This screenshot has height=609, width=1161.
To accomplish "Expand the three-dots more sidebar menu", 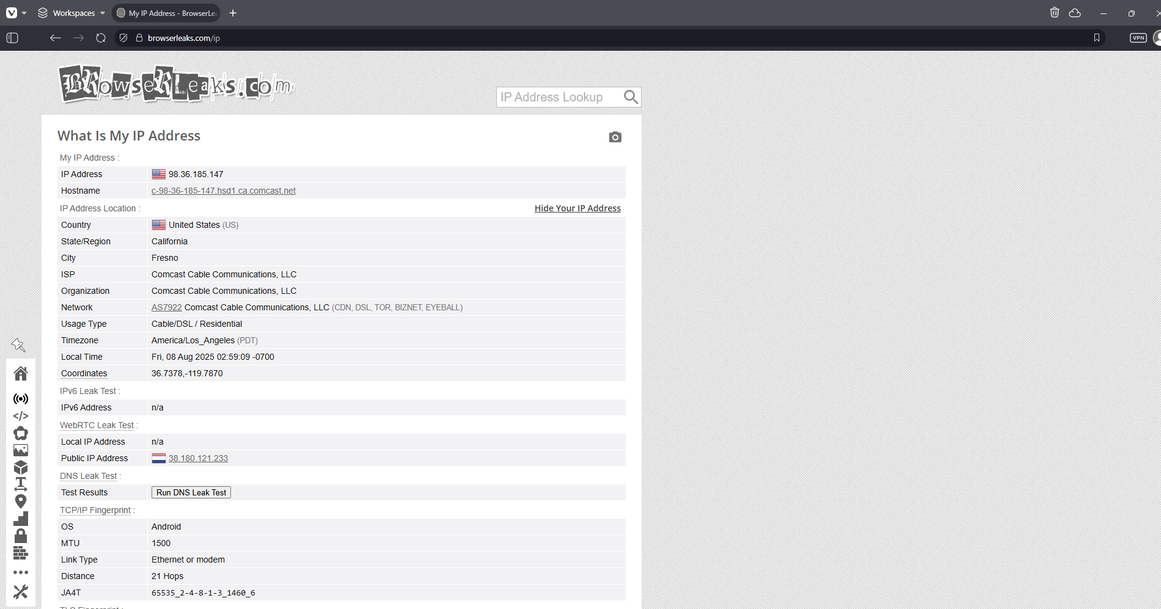I will 21,572.
